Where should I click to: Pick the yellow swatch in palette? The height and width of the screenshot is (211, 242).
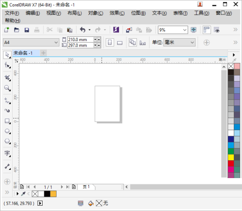(231, 157)
